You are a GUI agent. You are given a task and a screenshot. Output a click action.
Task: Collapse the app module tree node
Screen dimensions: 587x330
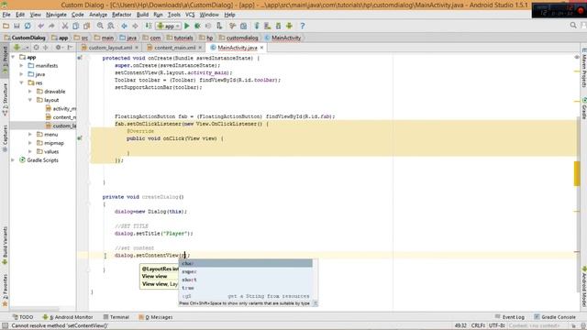click(14, 57)
